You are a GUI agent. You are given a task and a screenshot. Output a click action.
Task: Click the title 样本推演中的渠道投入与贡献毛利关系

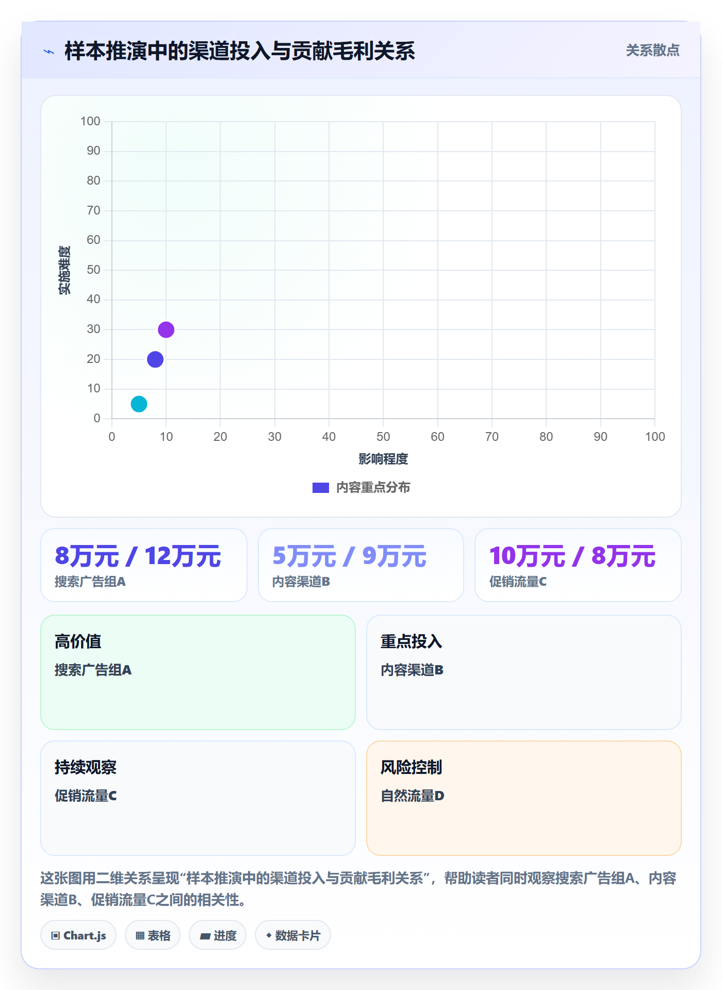(x=240, y=51)
